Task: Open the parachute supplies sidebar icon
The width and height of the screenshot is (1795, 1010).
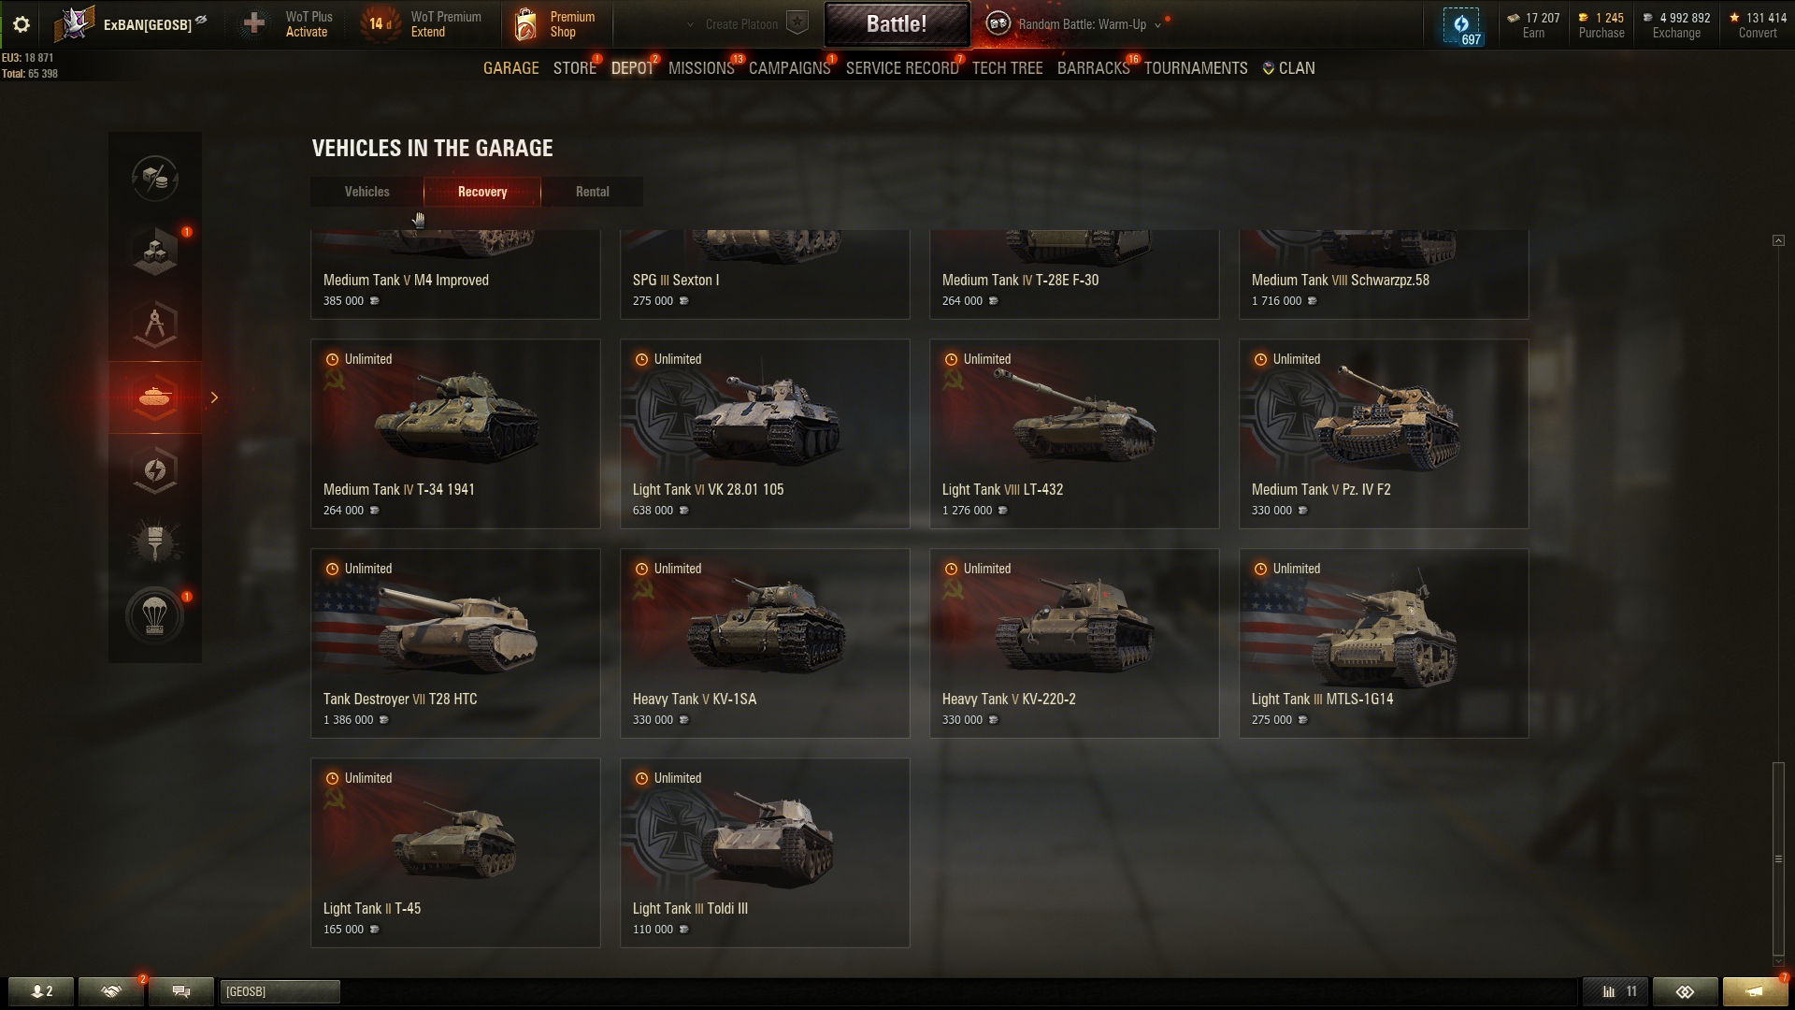Action: coord(155,615)
